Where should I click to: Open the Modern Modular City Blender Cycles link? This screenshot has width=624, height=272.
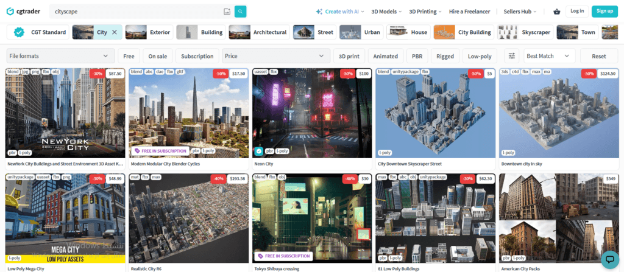[165, 164]
